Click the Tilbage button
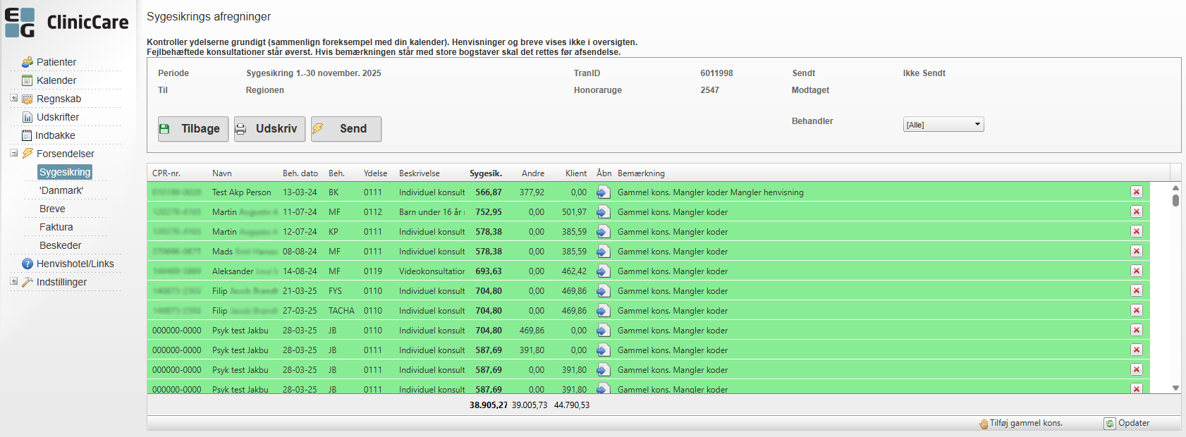Screen dimensions: 1186x437 click(x=193, y=129)
